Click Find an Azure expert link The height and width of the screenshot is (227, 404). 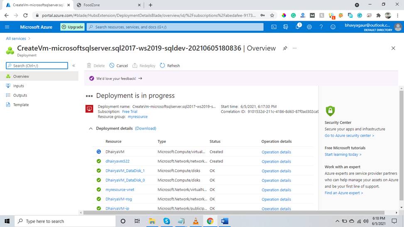point(344,193)
